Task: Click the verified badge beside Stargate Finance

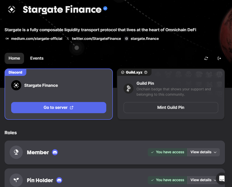Action: (x=105, y=8)
